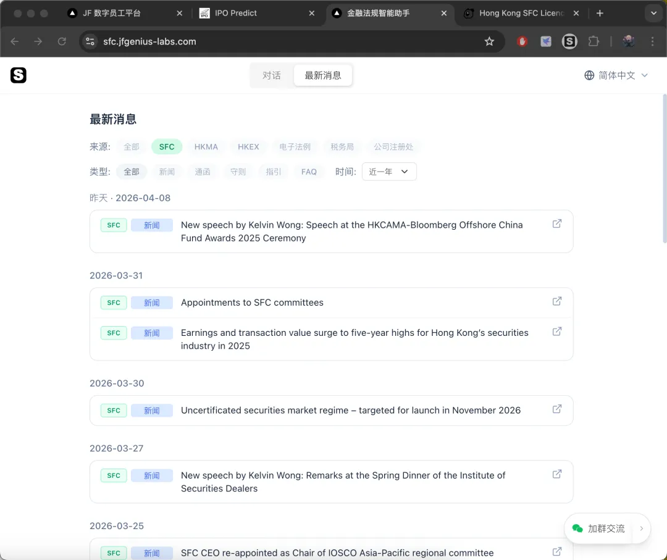
Task: Toggle the SFC source filter
Action: coord(167,147)
